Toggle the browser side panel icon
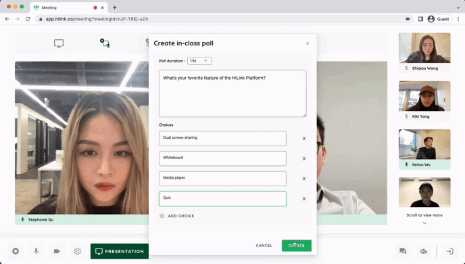 coord(420,19)
